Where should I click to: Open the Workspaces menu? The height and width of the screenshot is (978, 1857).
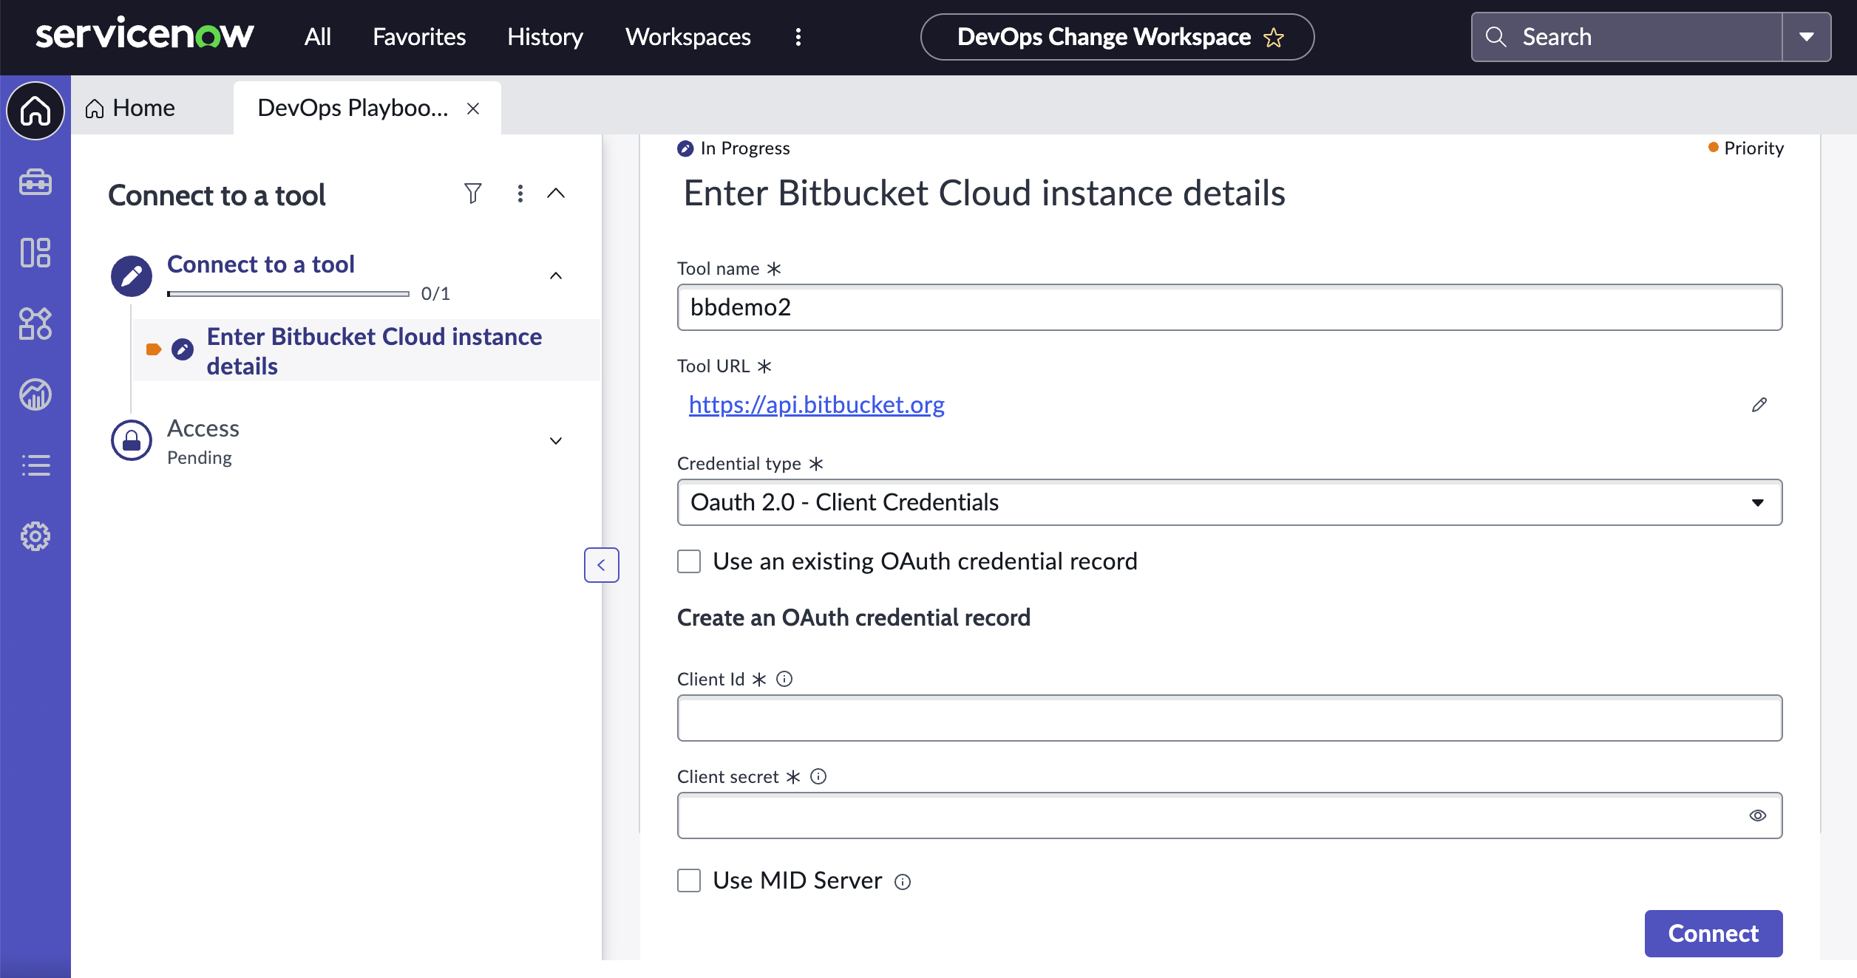click(688, 37)
